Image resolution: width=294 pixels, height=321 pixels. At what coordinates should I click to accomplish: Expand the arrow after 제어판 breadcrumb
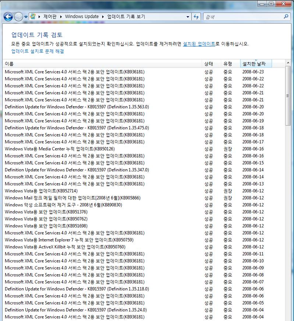click(x=61, y=17)
